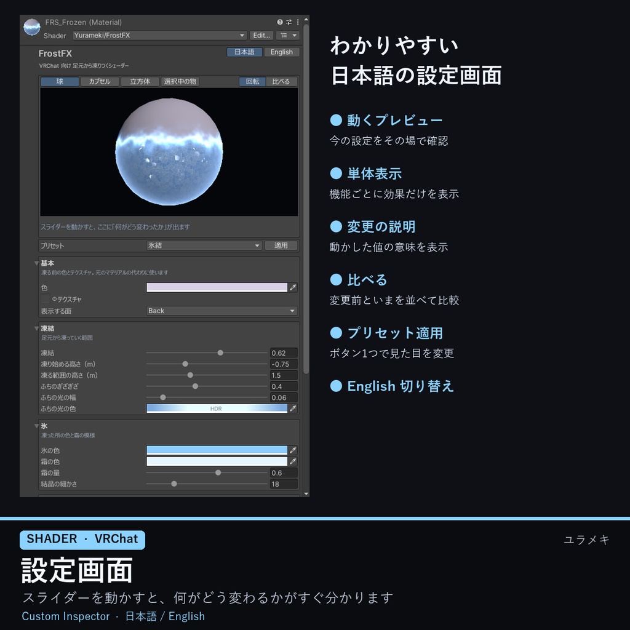Open the Shader Yurameki/FrostFX dropdown
This screenshot has width=630, height=630.
(159, 35)
